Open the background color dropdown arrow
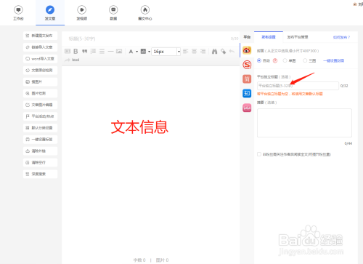 click(x=149, y=52)
